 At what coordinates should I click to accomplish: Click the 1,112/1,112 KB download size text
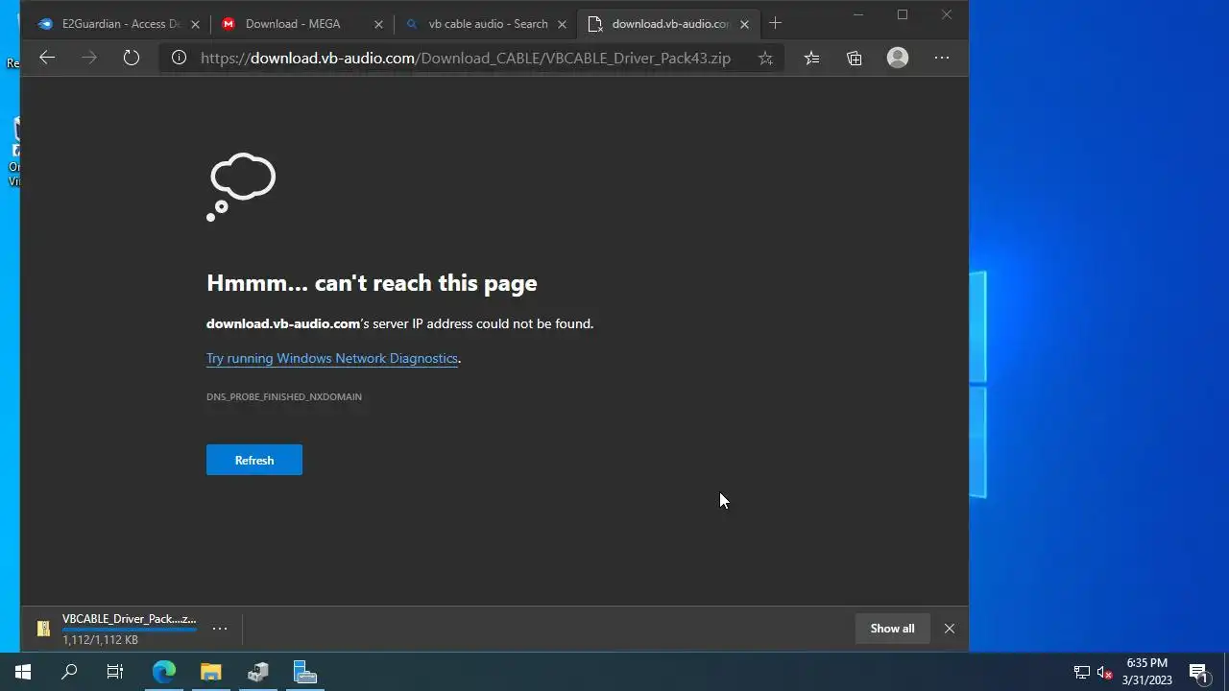(x=100, y=640)
